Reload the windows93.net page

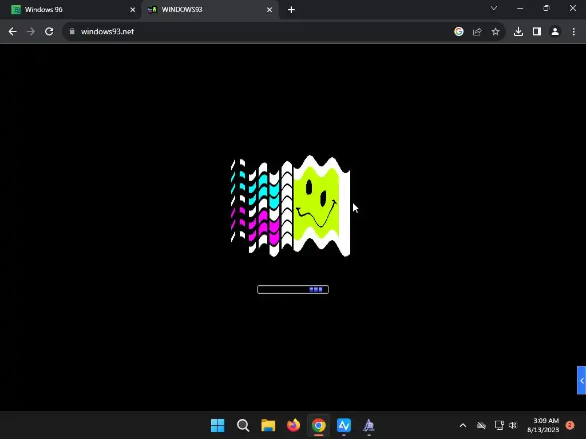click(49, 32)
